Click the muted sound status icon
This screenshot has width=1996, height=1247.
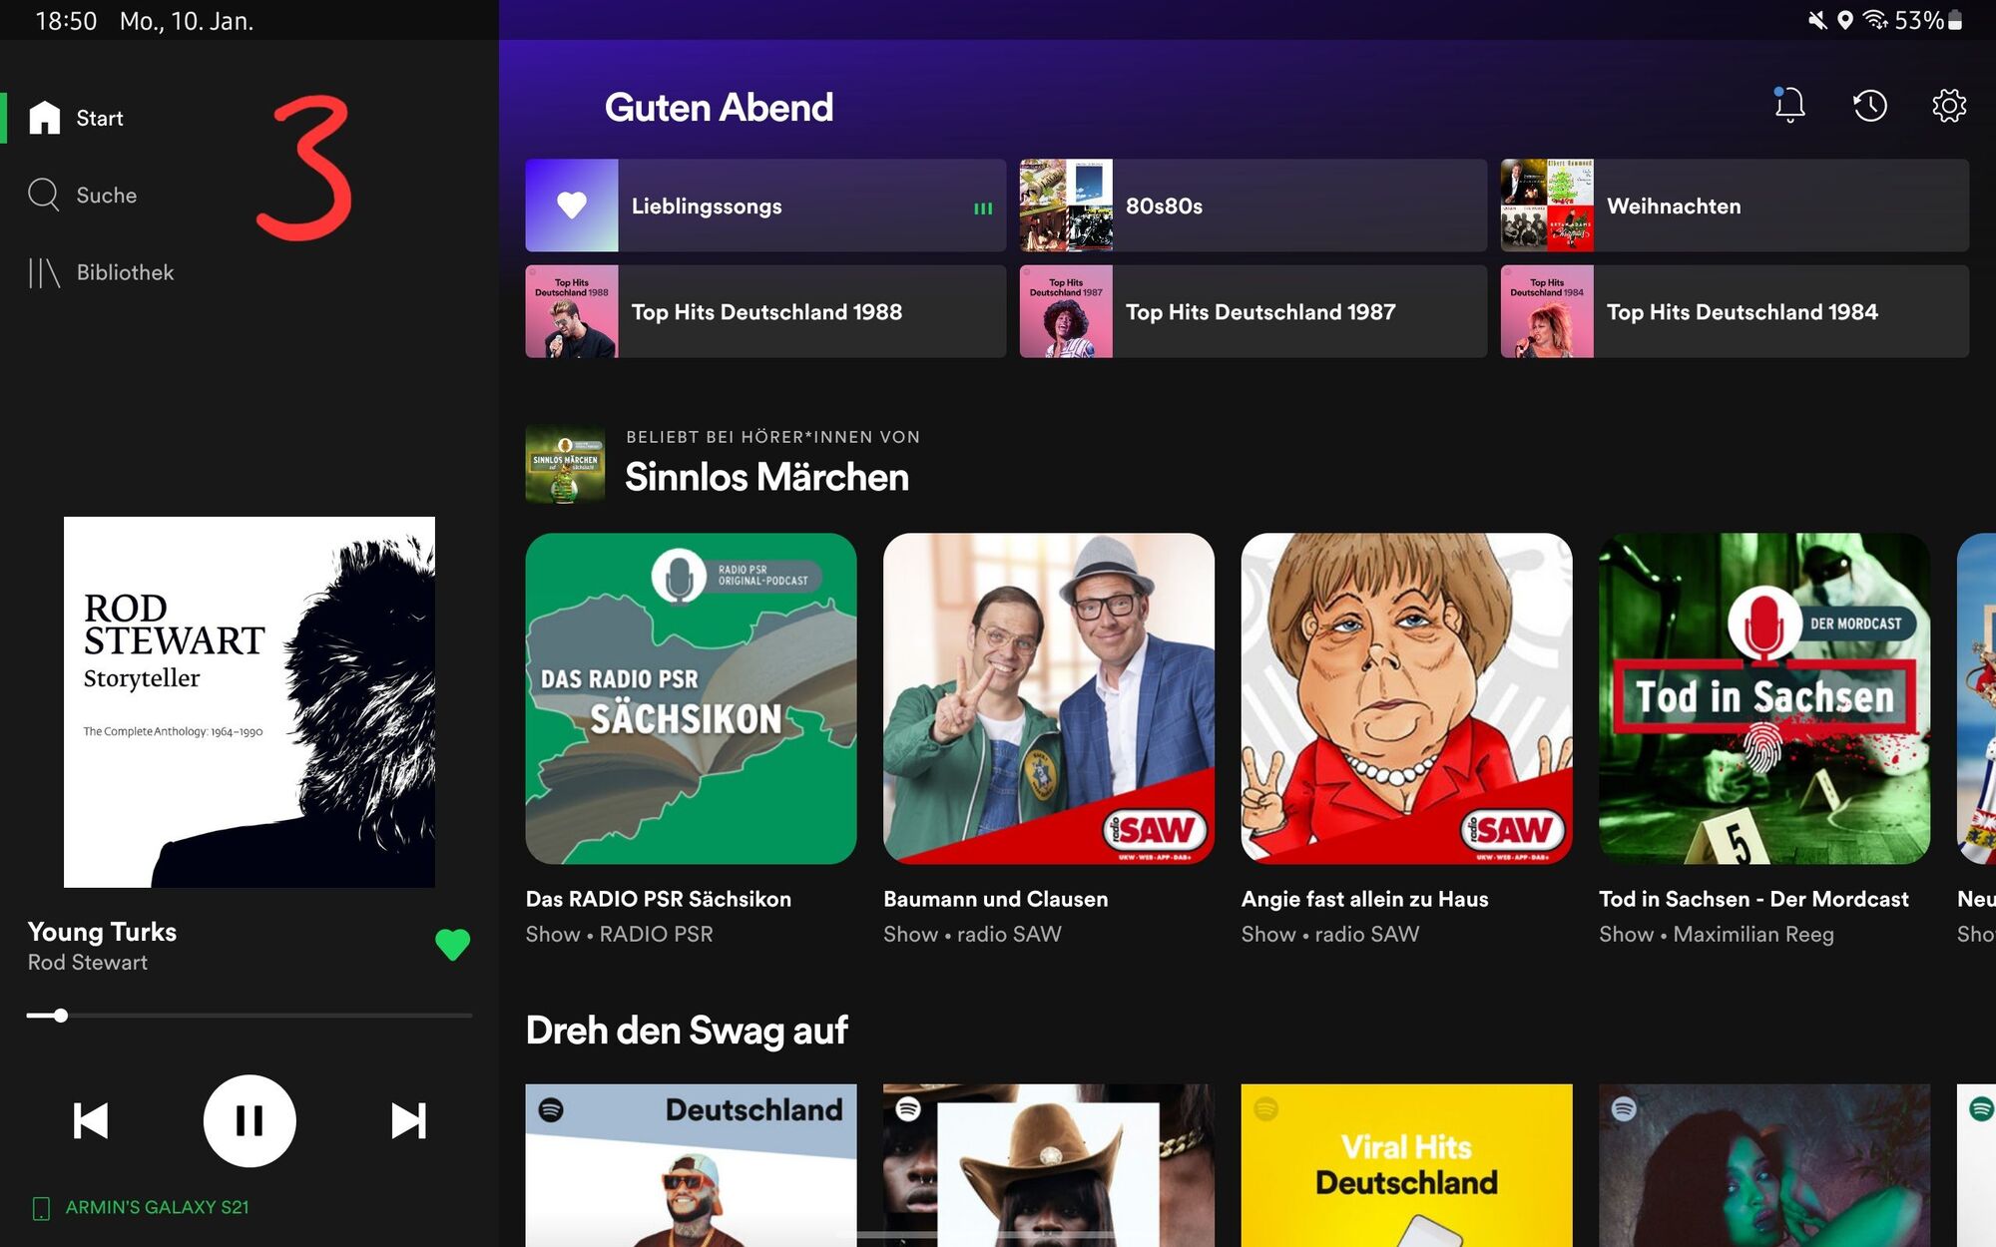[1817, 20]
